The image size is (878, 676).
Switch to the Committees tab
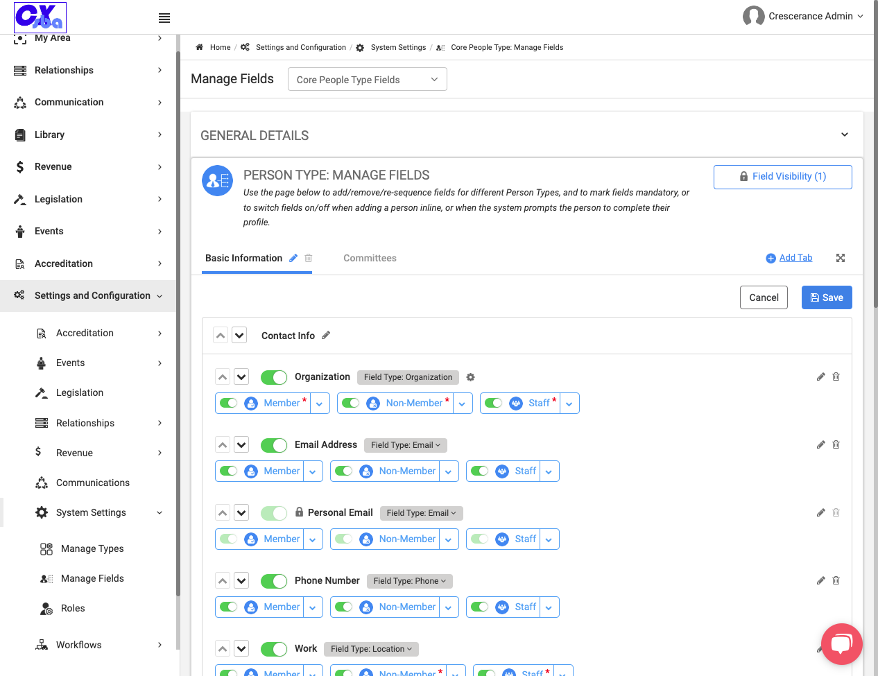[x=370, y=258]
